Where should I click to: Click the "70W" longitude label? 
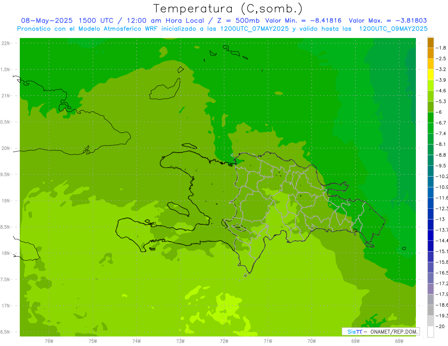click(x=311, y=341)
